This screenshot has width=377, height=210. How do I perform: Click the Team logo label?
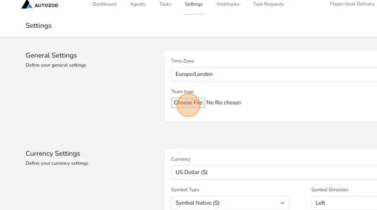[x=182, y=91]
